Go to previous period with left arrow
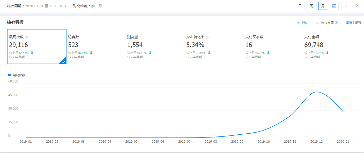Screen dimensions: 364x153 click(x=346, y=6)
